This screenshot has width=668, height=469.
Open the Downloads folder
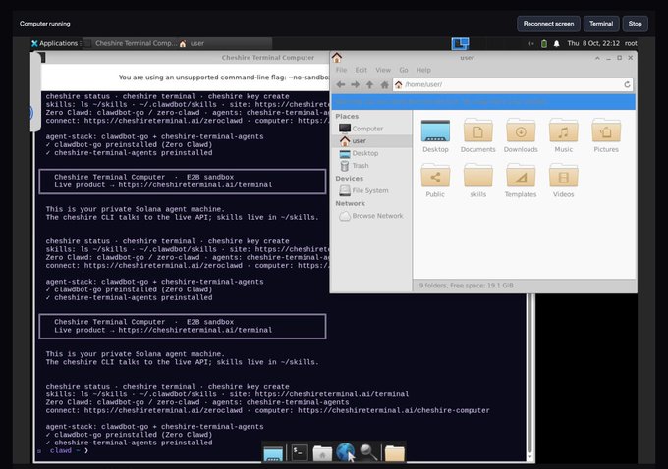tap(521, 135)
